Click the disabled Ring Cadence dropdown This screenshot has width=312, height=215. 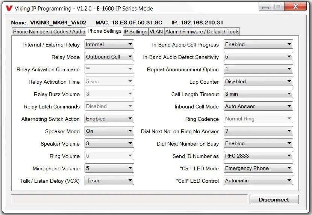click(258, 119)
